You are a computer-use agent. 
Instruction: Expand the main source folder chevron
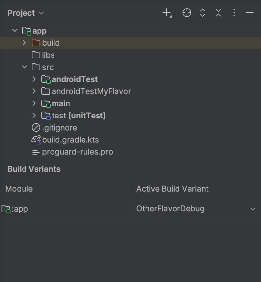click(34, 103)
